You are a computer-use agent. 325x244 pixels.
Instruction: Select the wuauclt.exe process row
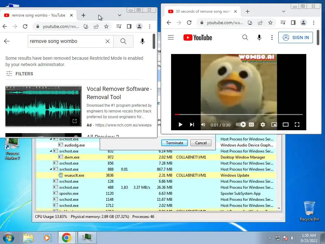[156, 175]
